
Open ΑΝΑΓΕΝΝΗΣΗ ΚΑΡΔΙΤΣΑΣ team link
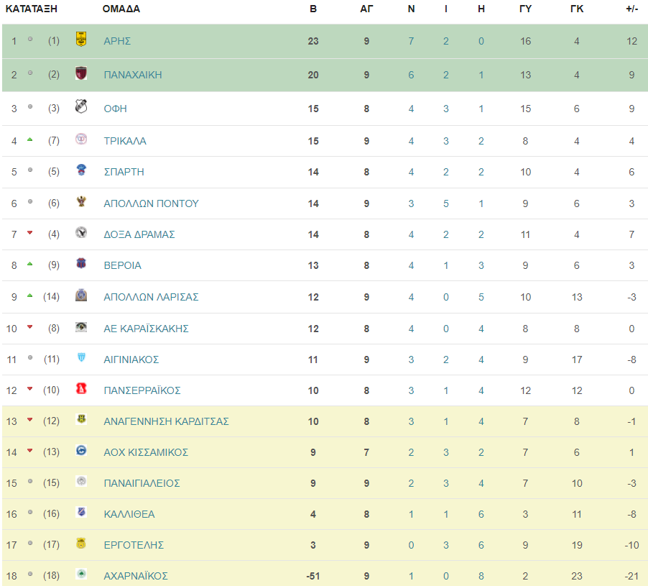coord(166,421)
